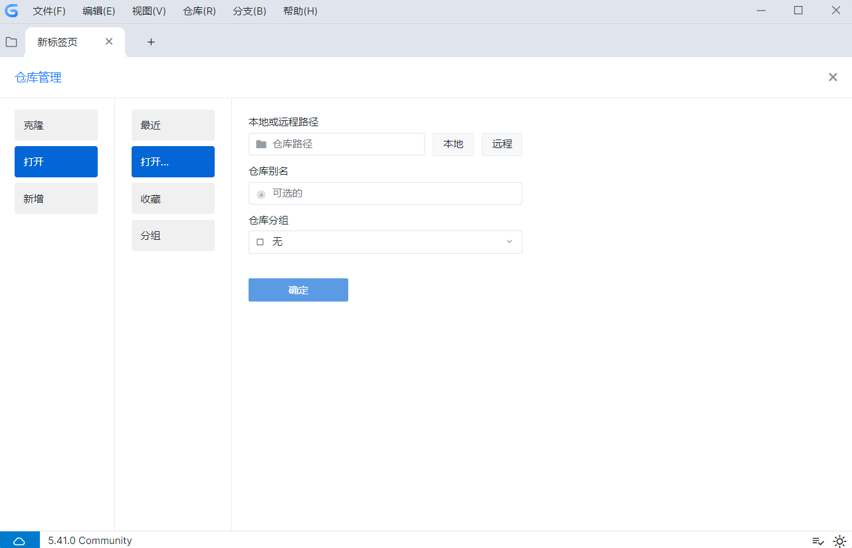This screenshot has height=548, width=852.
Task: Open the folder icon beside the tab bar
Action: click(x=11, y=42)
